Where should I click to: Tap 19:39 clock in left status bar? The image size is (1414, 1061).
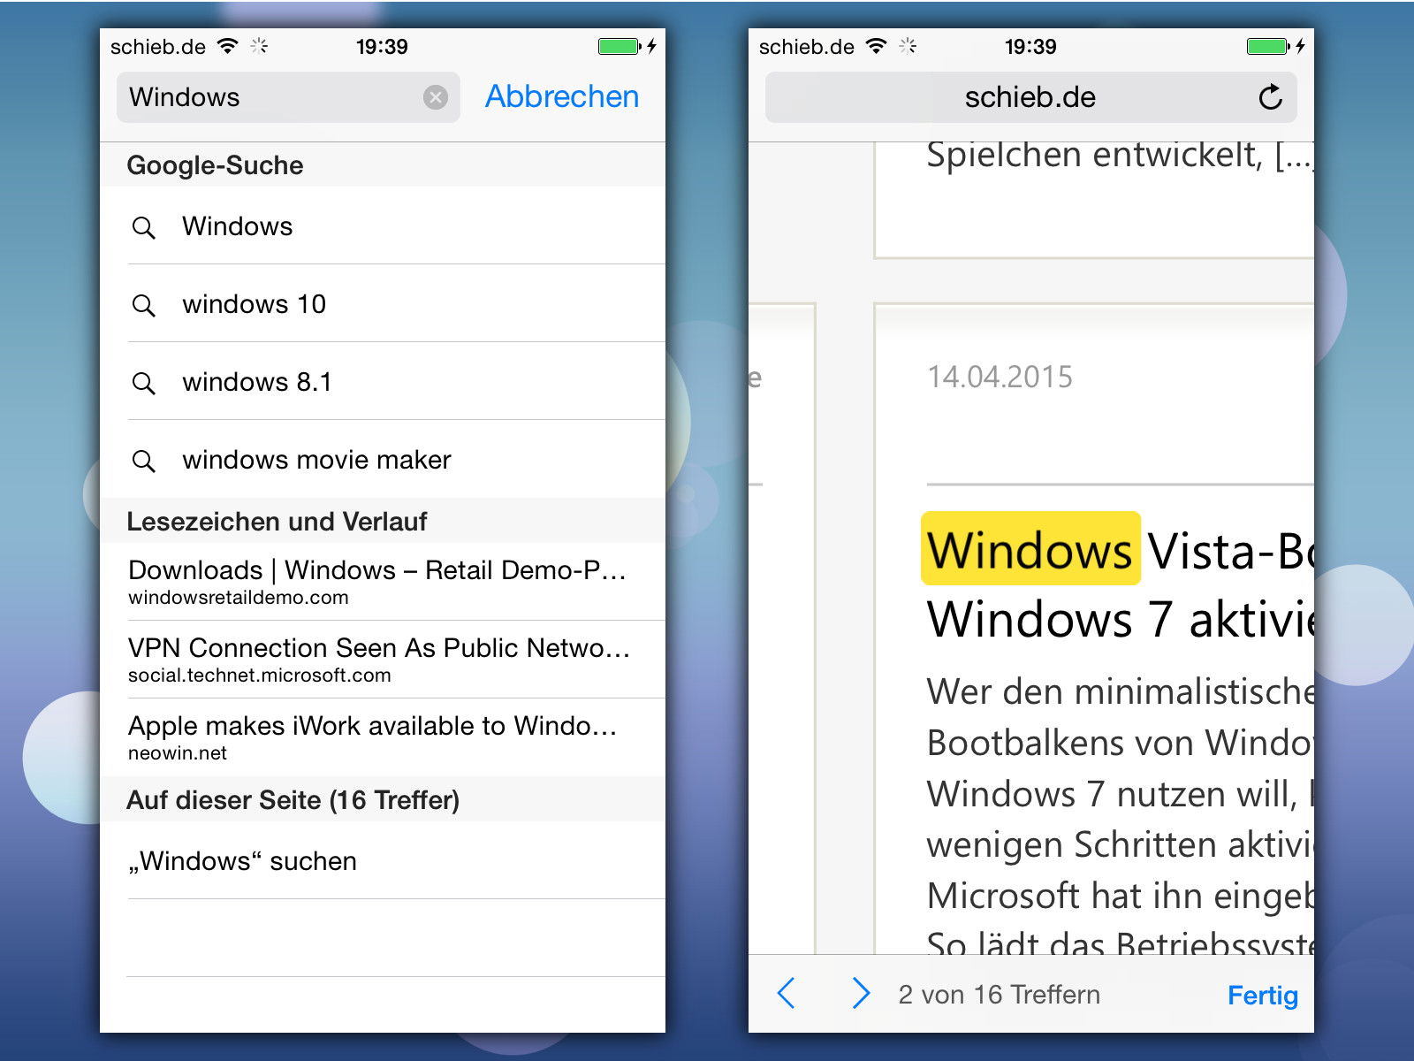coord(382,47)
